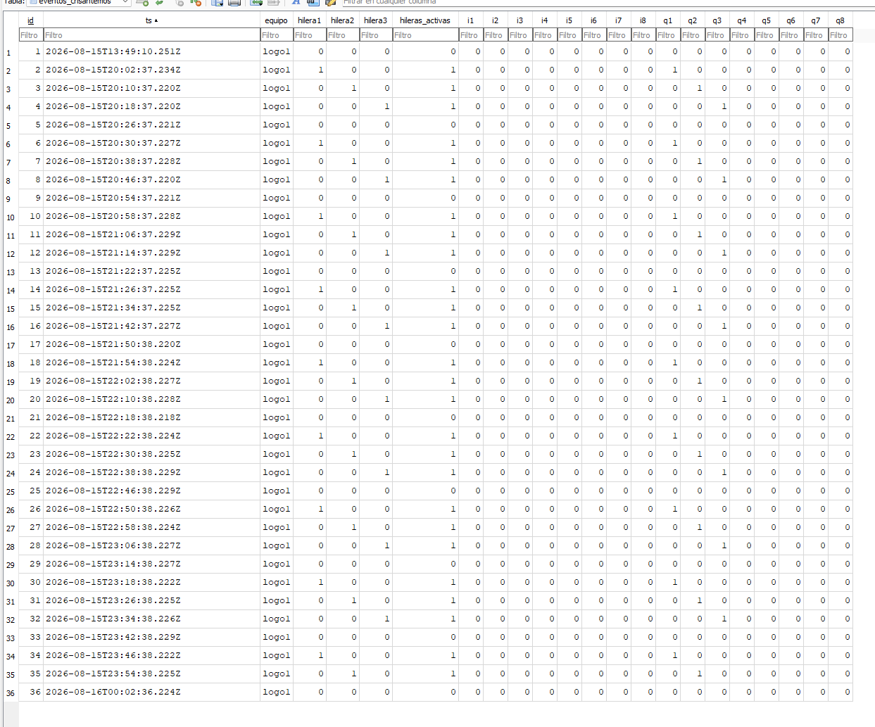Focus the Filtro box under q2

(693, 34)
